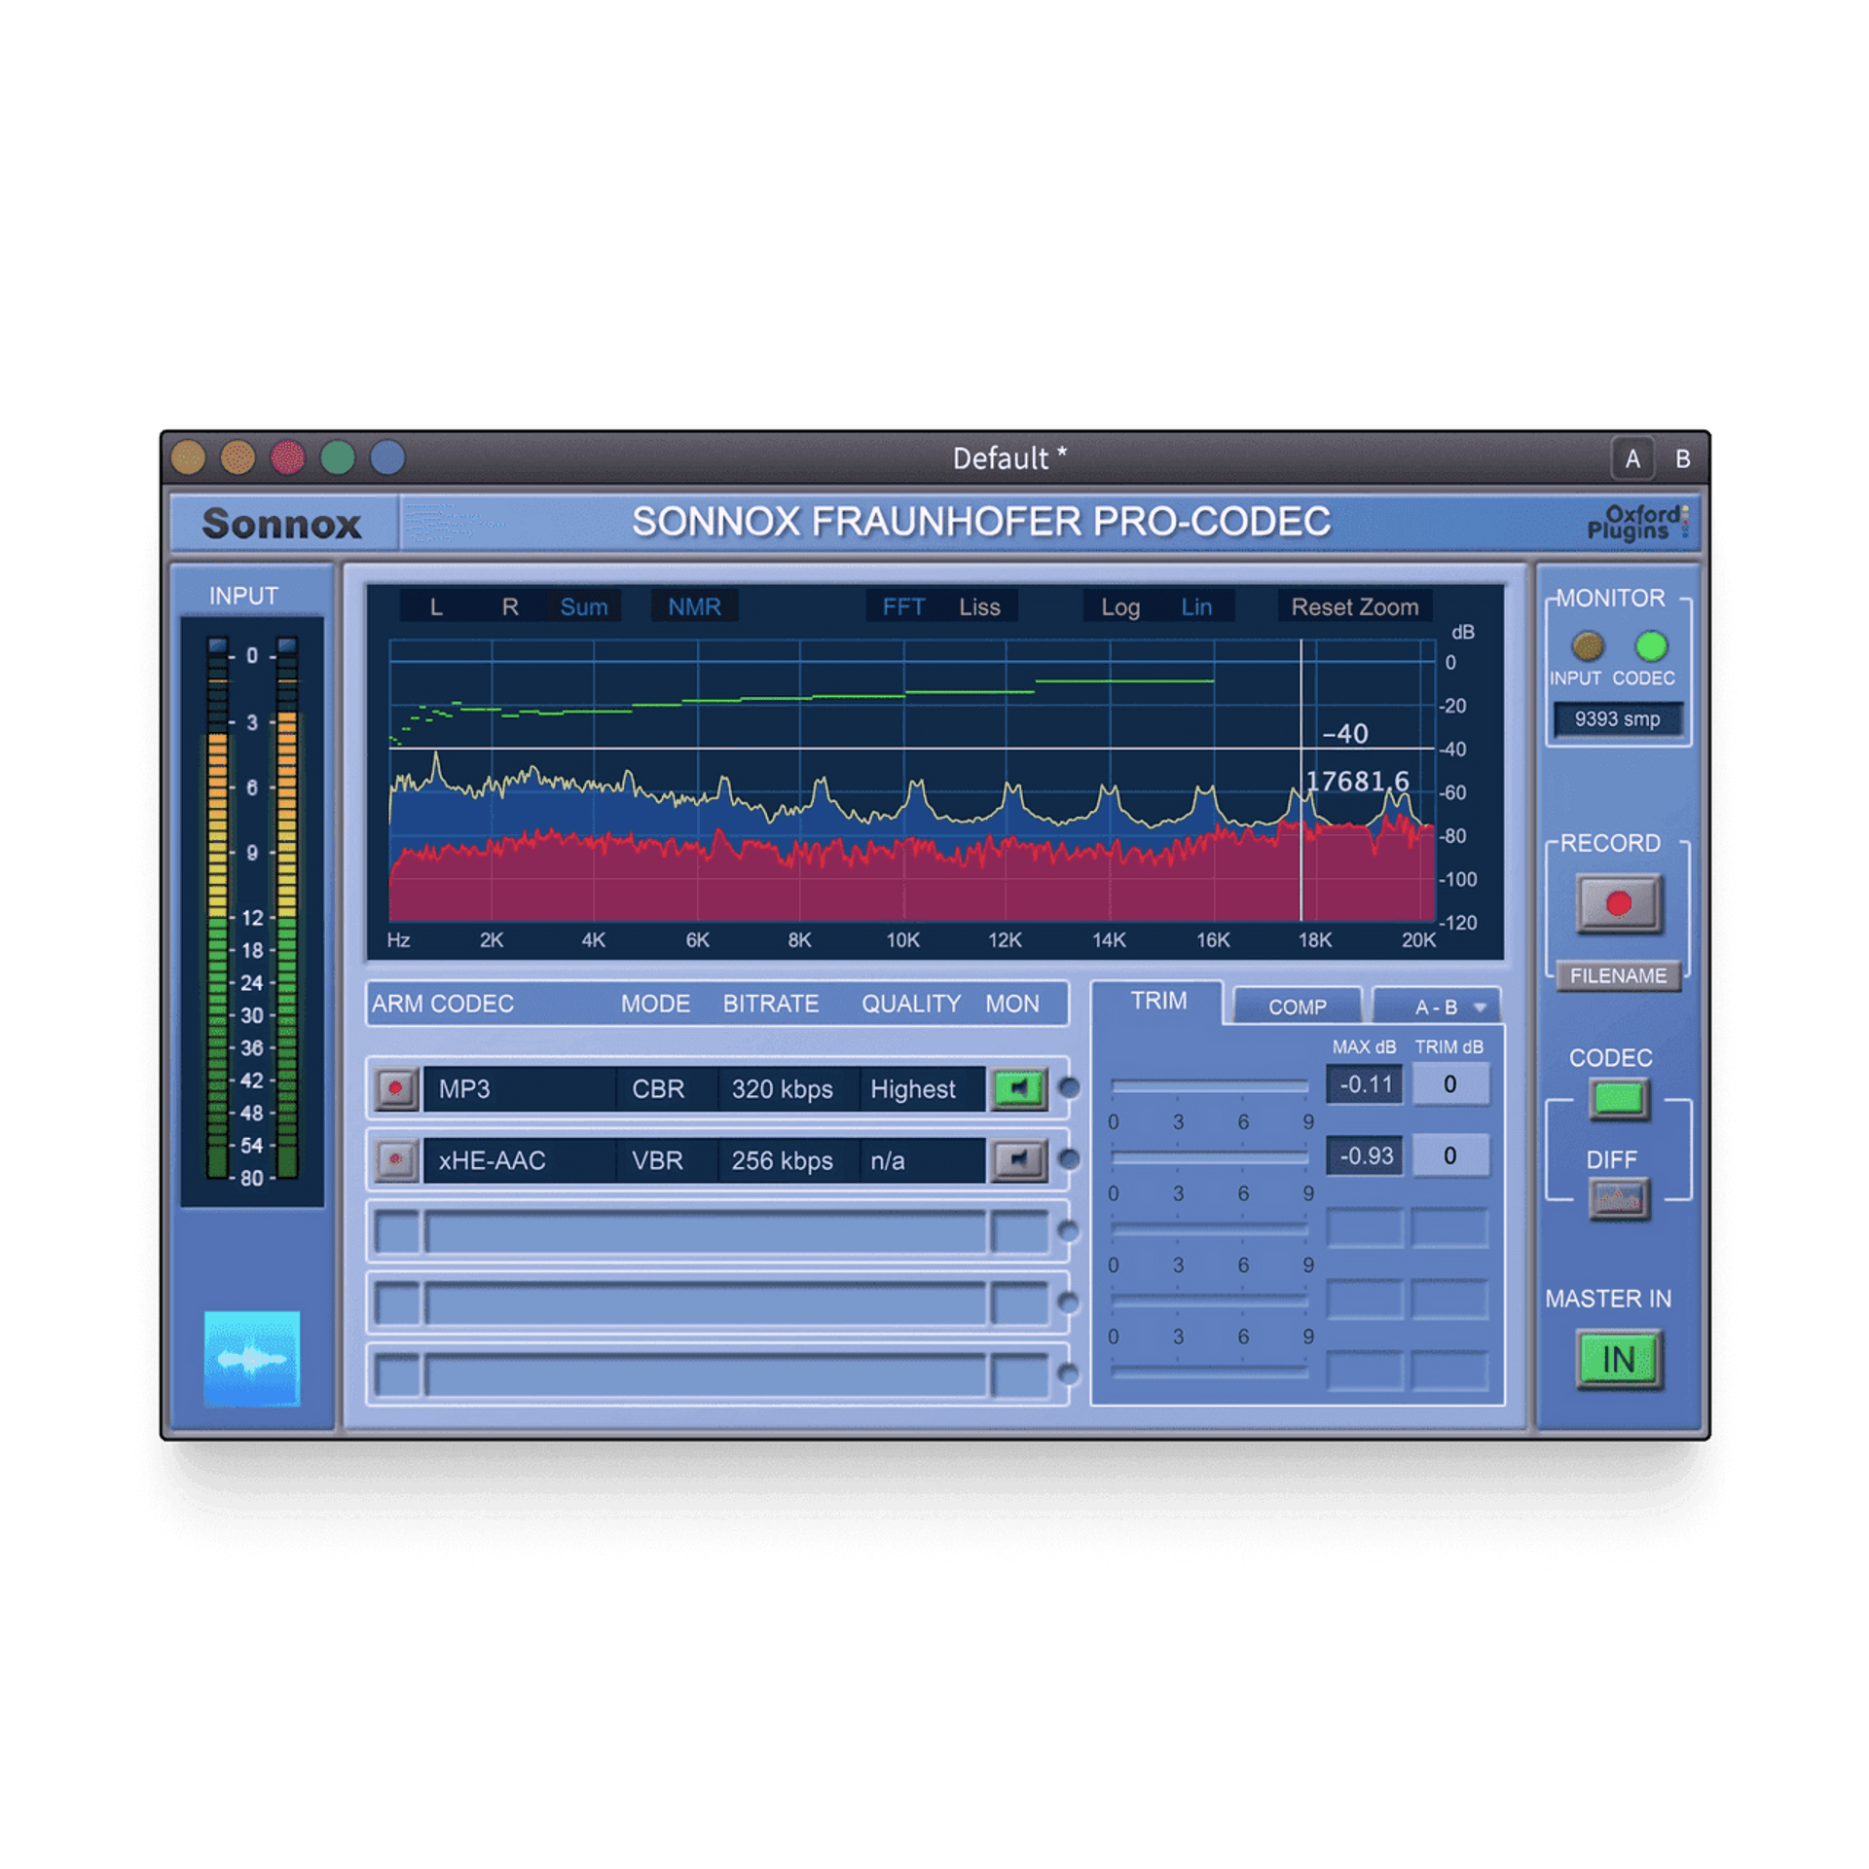Show right channel R in analyzer
Viewport: 1869px width, 1869px height.
pyautogui.click(x=510, y=606)
